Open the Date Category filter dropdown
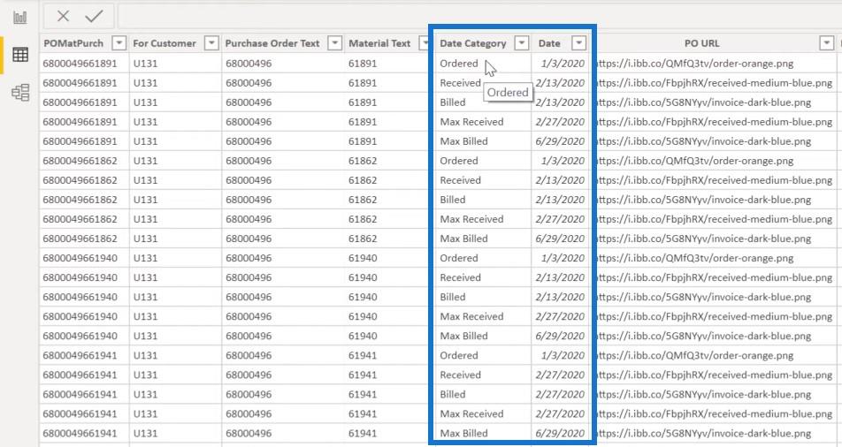Screen dimensions: 842x447 point(521,43)
